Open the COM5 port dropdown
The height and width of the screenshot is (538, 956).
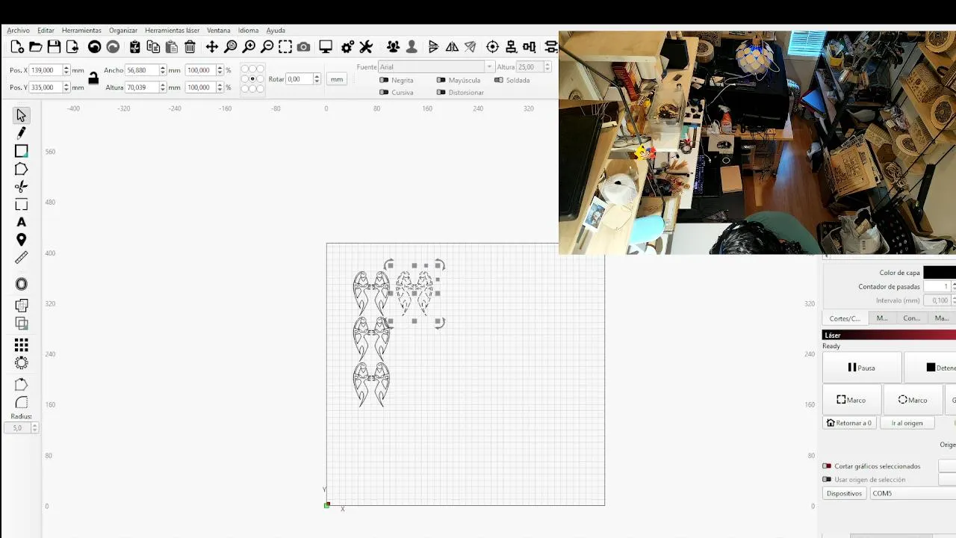pos(913,493)
